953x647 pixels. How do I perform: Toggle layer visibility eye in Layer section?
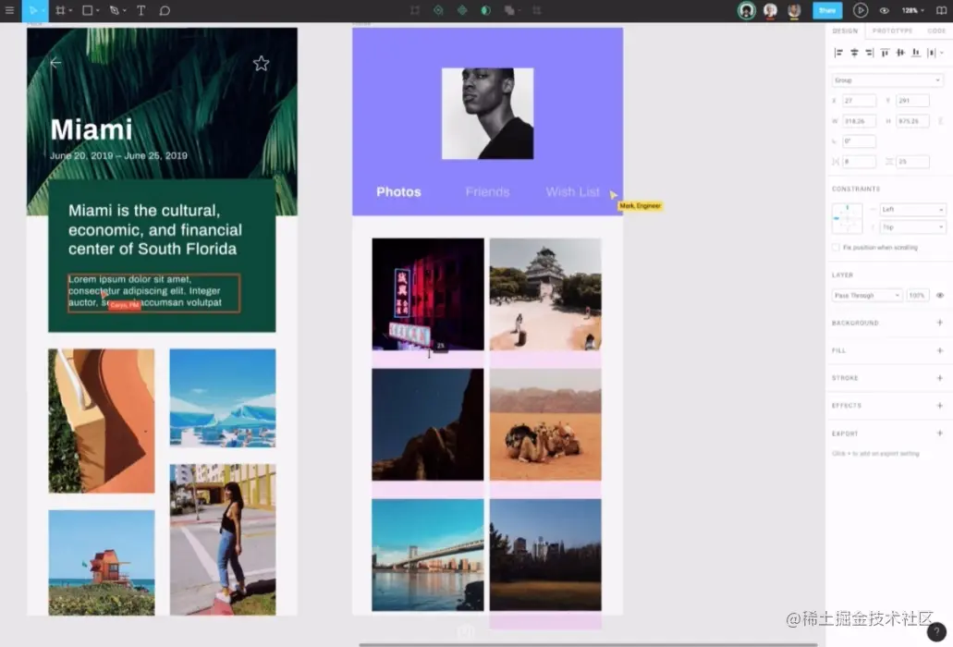[940, 295]
